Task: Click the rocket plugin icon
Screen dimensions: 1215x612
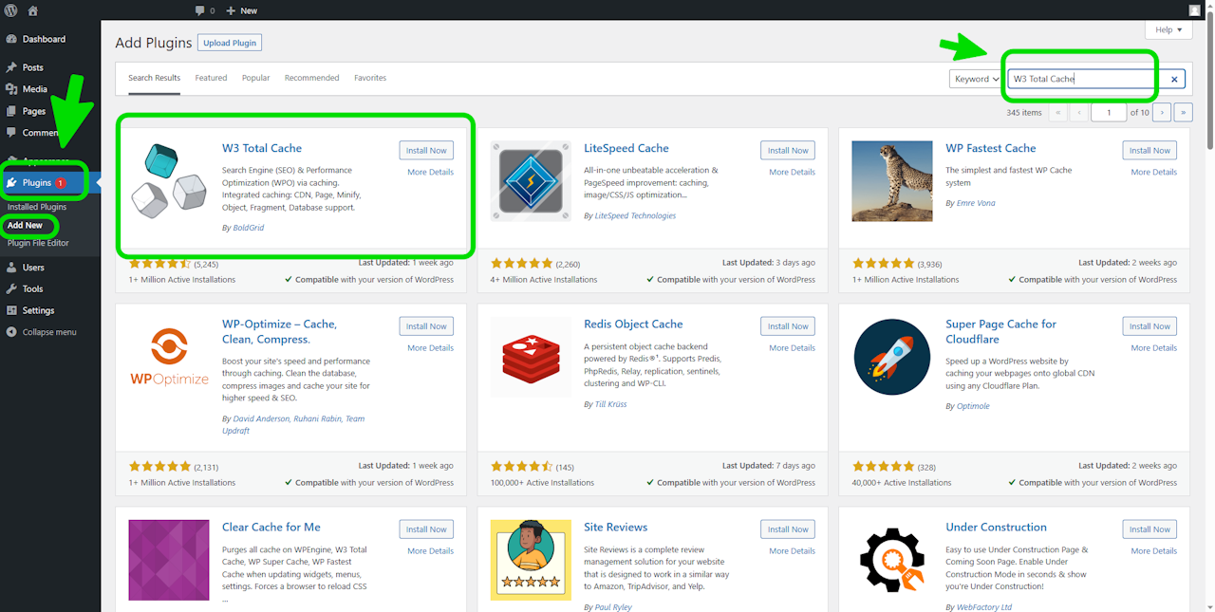Action: tap(892, 357)
